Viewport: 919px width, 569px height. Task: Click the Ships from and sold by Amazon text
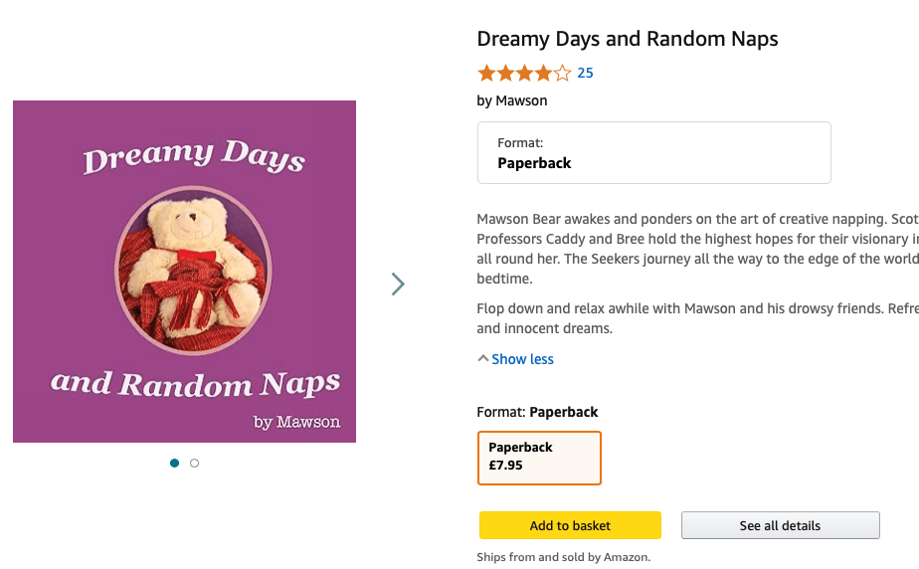[x=563, y=557]
